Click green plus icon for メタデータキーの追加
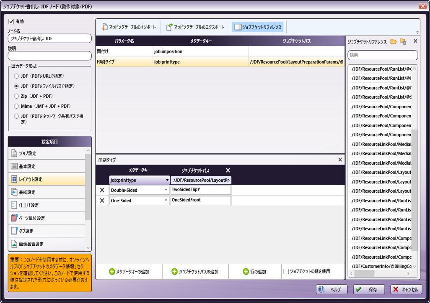Image resolution: width=430 pixels, height=303 pixels. pos(112,272)
